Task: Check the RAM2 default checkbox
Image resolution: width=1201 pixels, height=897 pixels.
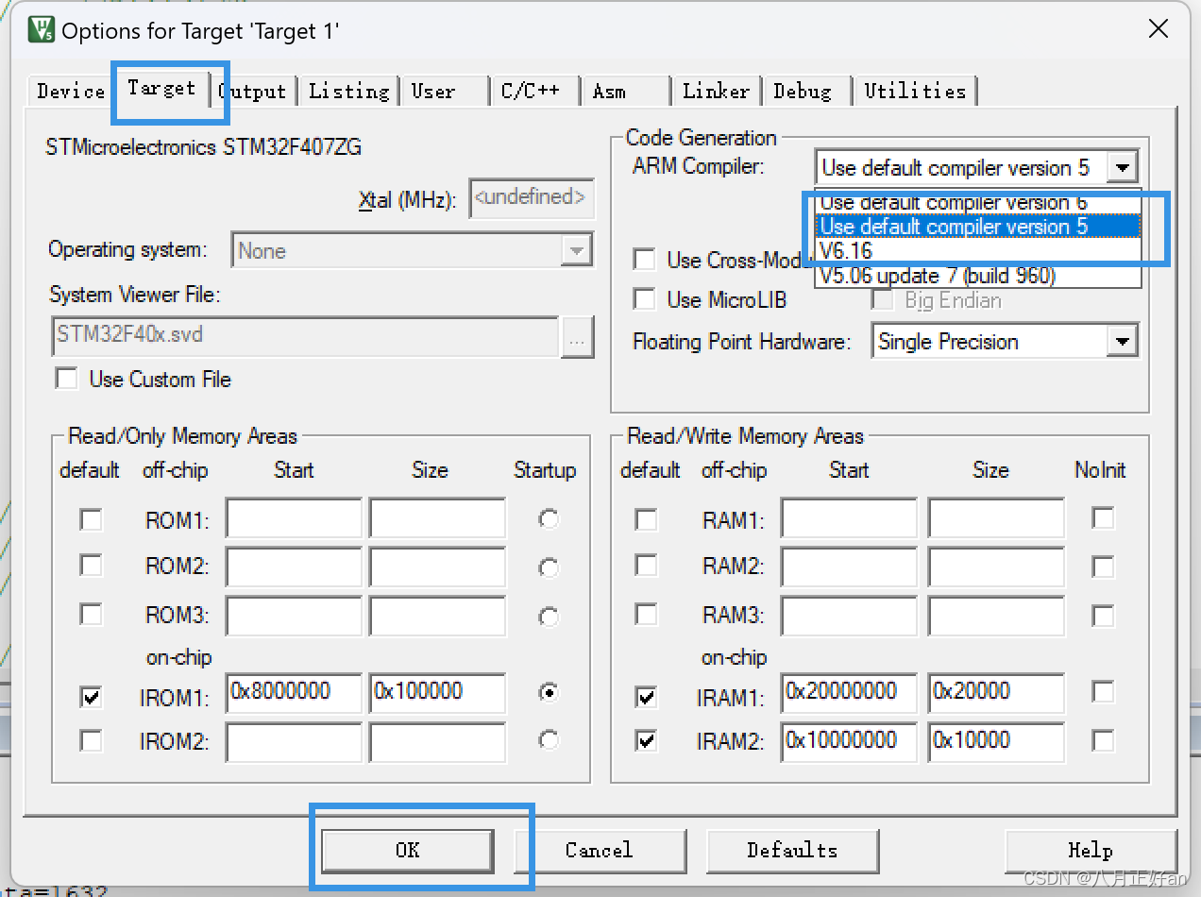Action: tap(646, 566)
